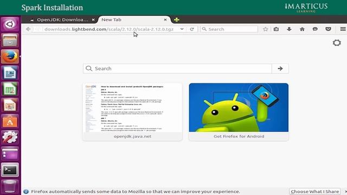Viewport: 347px width, 195px height.
Task: Open the Trash in the dock
Action: (x=10, y=186)
